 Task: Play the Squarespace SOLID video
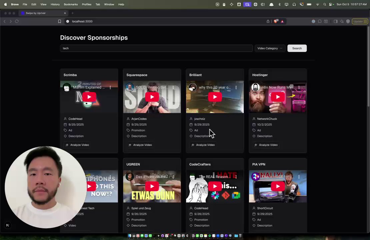point(152,97)
